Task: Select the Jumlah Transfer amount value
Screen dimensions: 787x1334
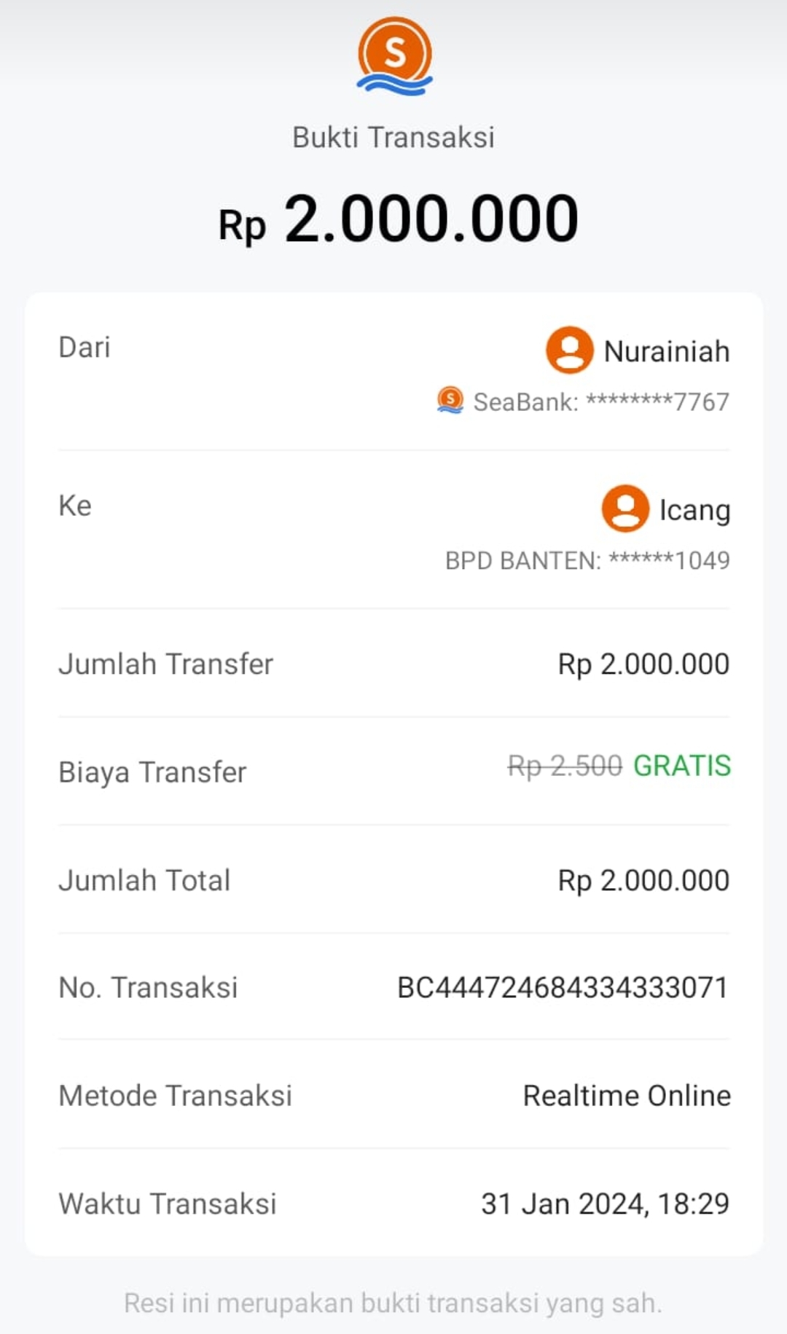Action: point(643,664)
